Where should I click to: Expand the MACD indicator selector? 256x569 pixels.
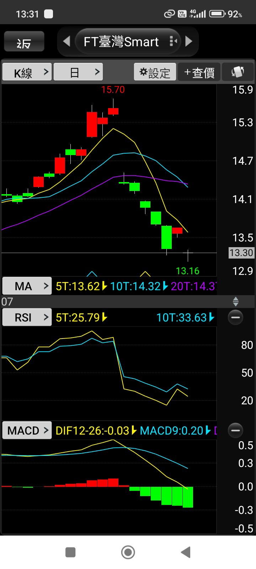pos(27,430)
